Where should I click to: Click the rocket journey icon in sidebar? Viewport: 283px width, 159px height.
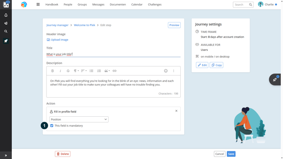coord(6,41)
